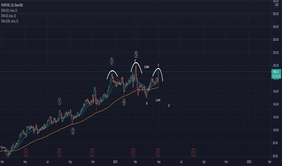Click the 140.00 price axis label
Screen dimensions: 282x166
click(276, 104)
